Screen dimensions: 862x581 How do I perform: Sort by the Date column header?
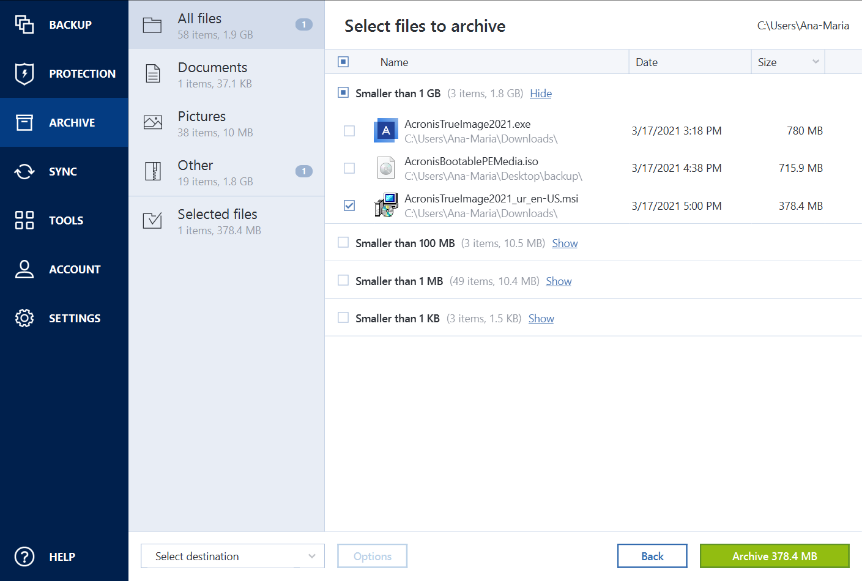point(647,62)
